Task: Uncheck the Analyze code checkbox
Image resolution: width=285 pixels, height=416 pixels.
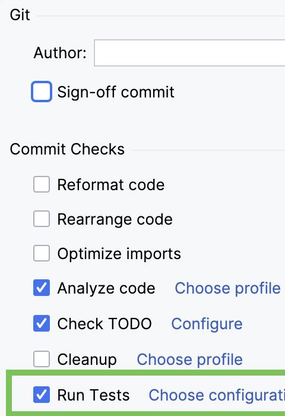Action: tap(42, 288)
